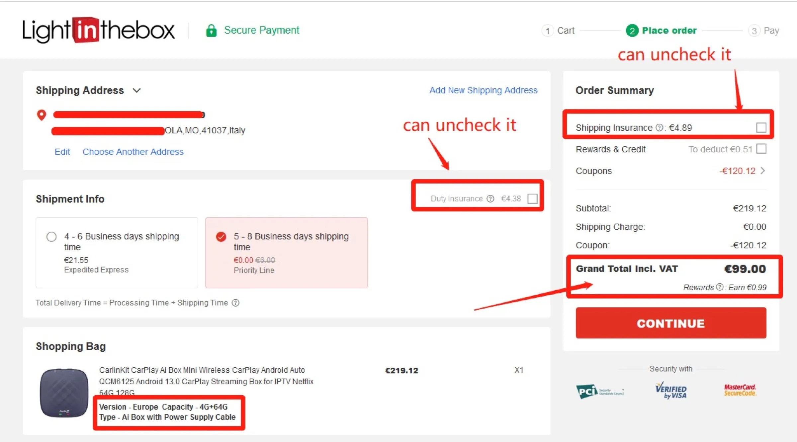This screenshot has height=442, width=797.
Task: Select 4-6 Business days shipping option
Action: pos(51,237)
